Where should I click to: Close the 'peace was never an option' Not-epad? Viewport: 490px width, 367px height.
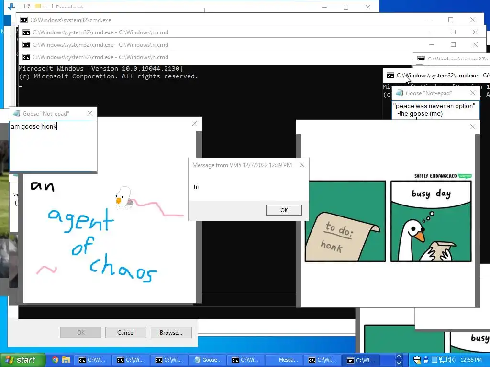pos(473,93)
